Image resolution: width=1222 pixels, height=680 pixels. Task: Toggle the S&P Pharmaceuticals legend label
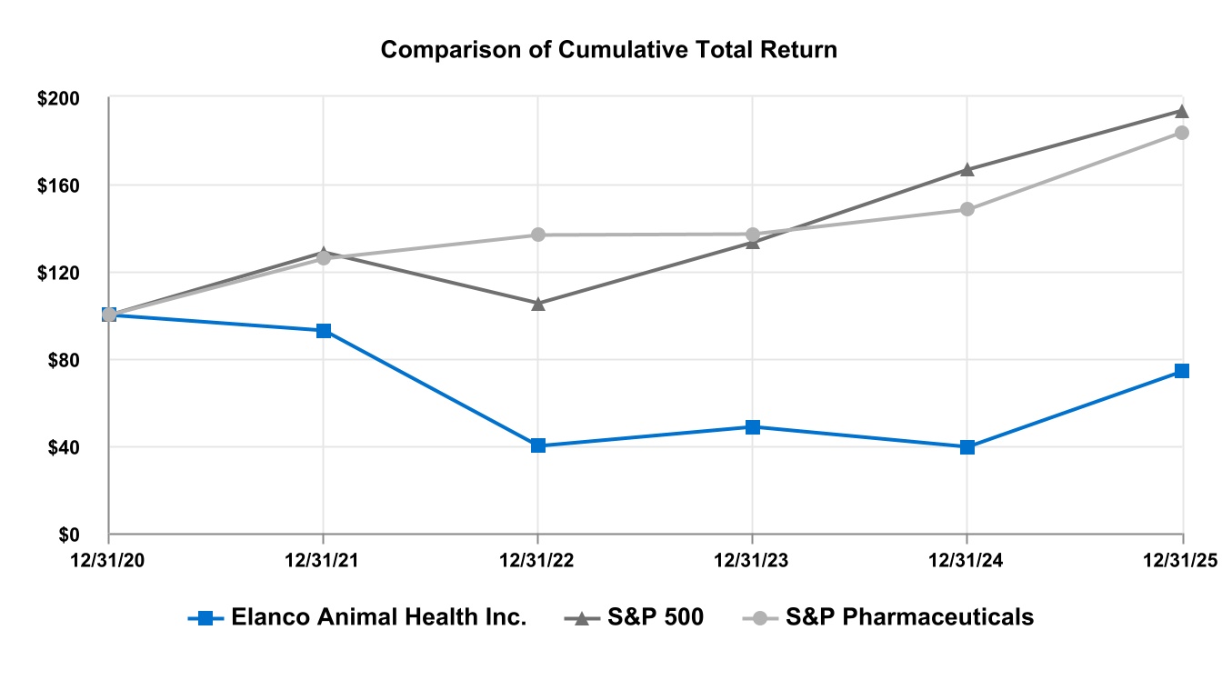909,618
